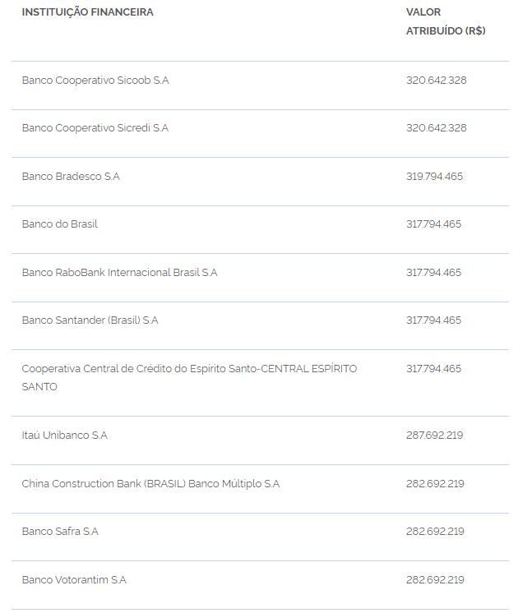Click Banco Votorantim value 282.692.219

tap(435, 580)
